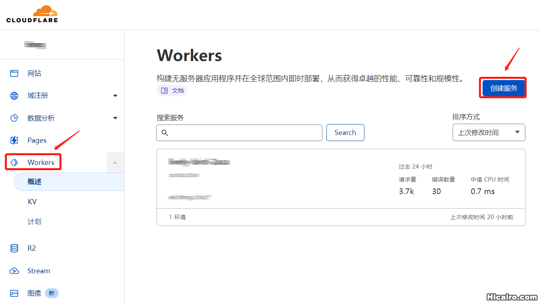Click 上次修改时间 20 小时前 text
This screenshot has height=304, width=540.
pos(482,217)
